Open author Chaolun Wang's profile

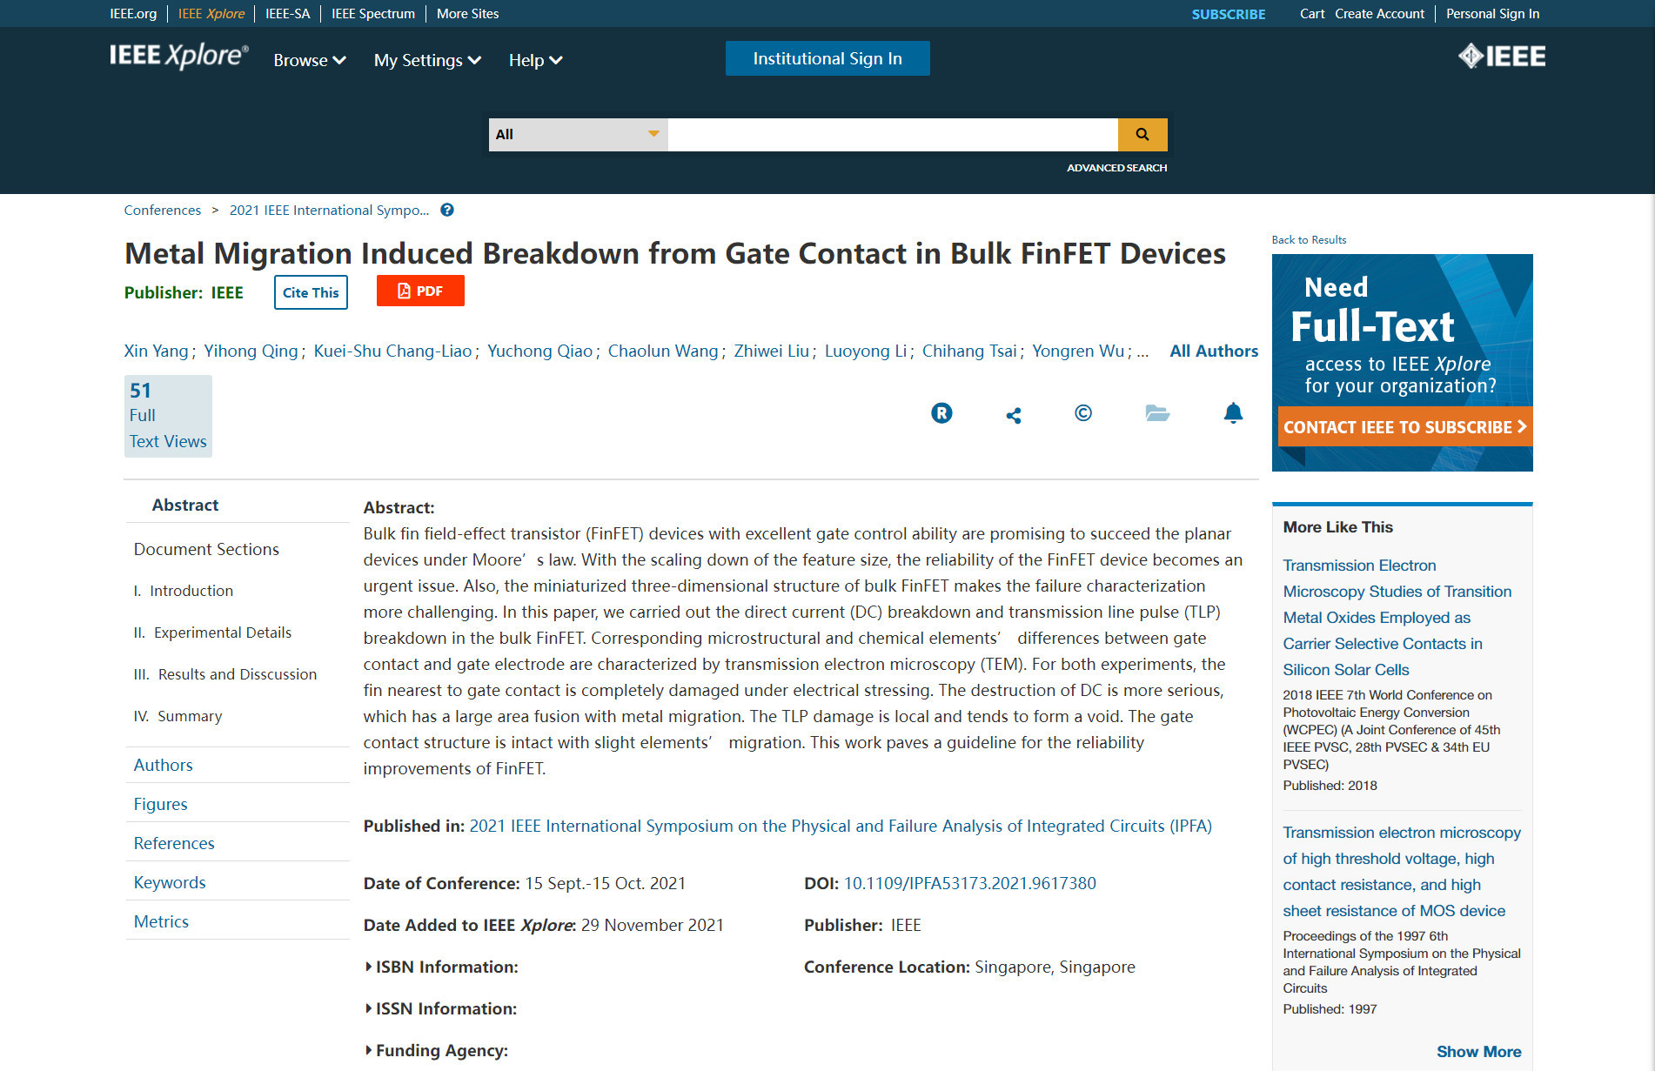pyautogui.click(x=663, y=351)
